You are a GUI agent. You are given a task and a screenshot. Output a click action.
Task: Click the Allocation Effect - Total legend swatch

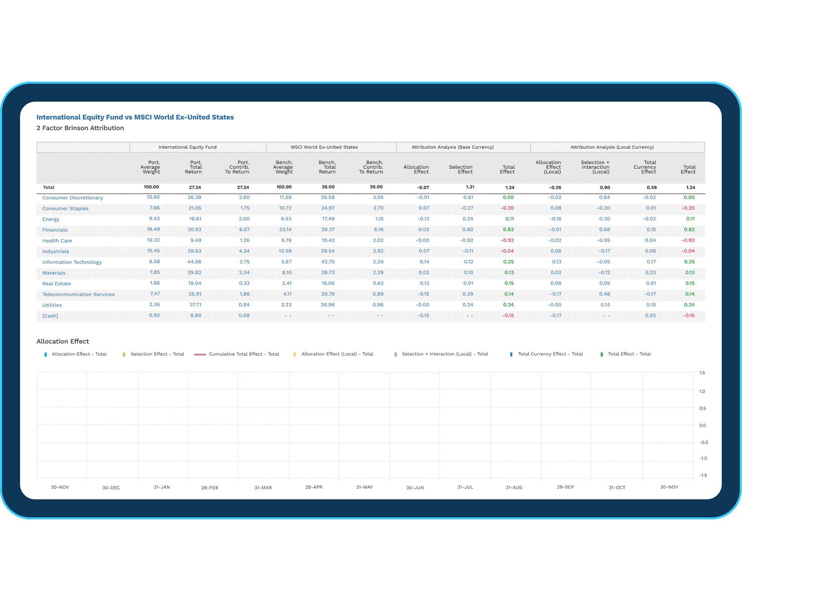click(46, 354)
